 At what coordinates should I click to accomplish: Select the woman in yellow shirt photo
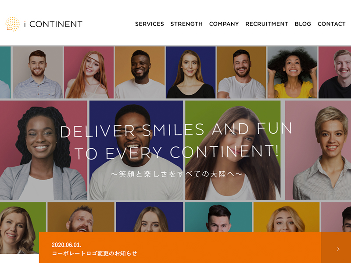tap(292, 72)
